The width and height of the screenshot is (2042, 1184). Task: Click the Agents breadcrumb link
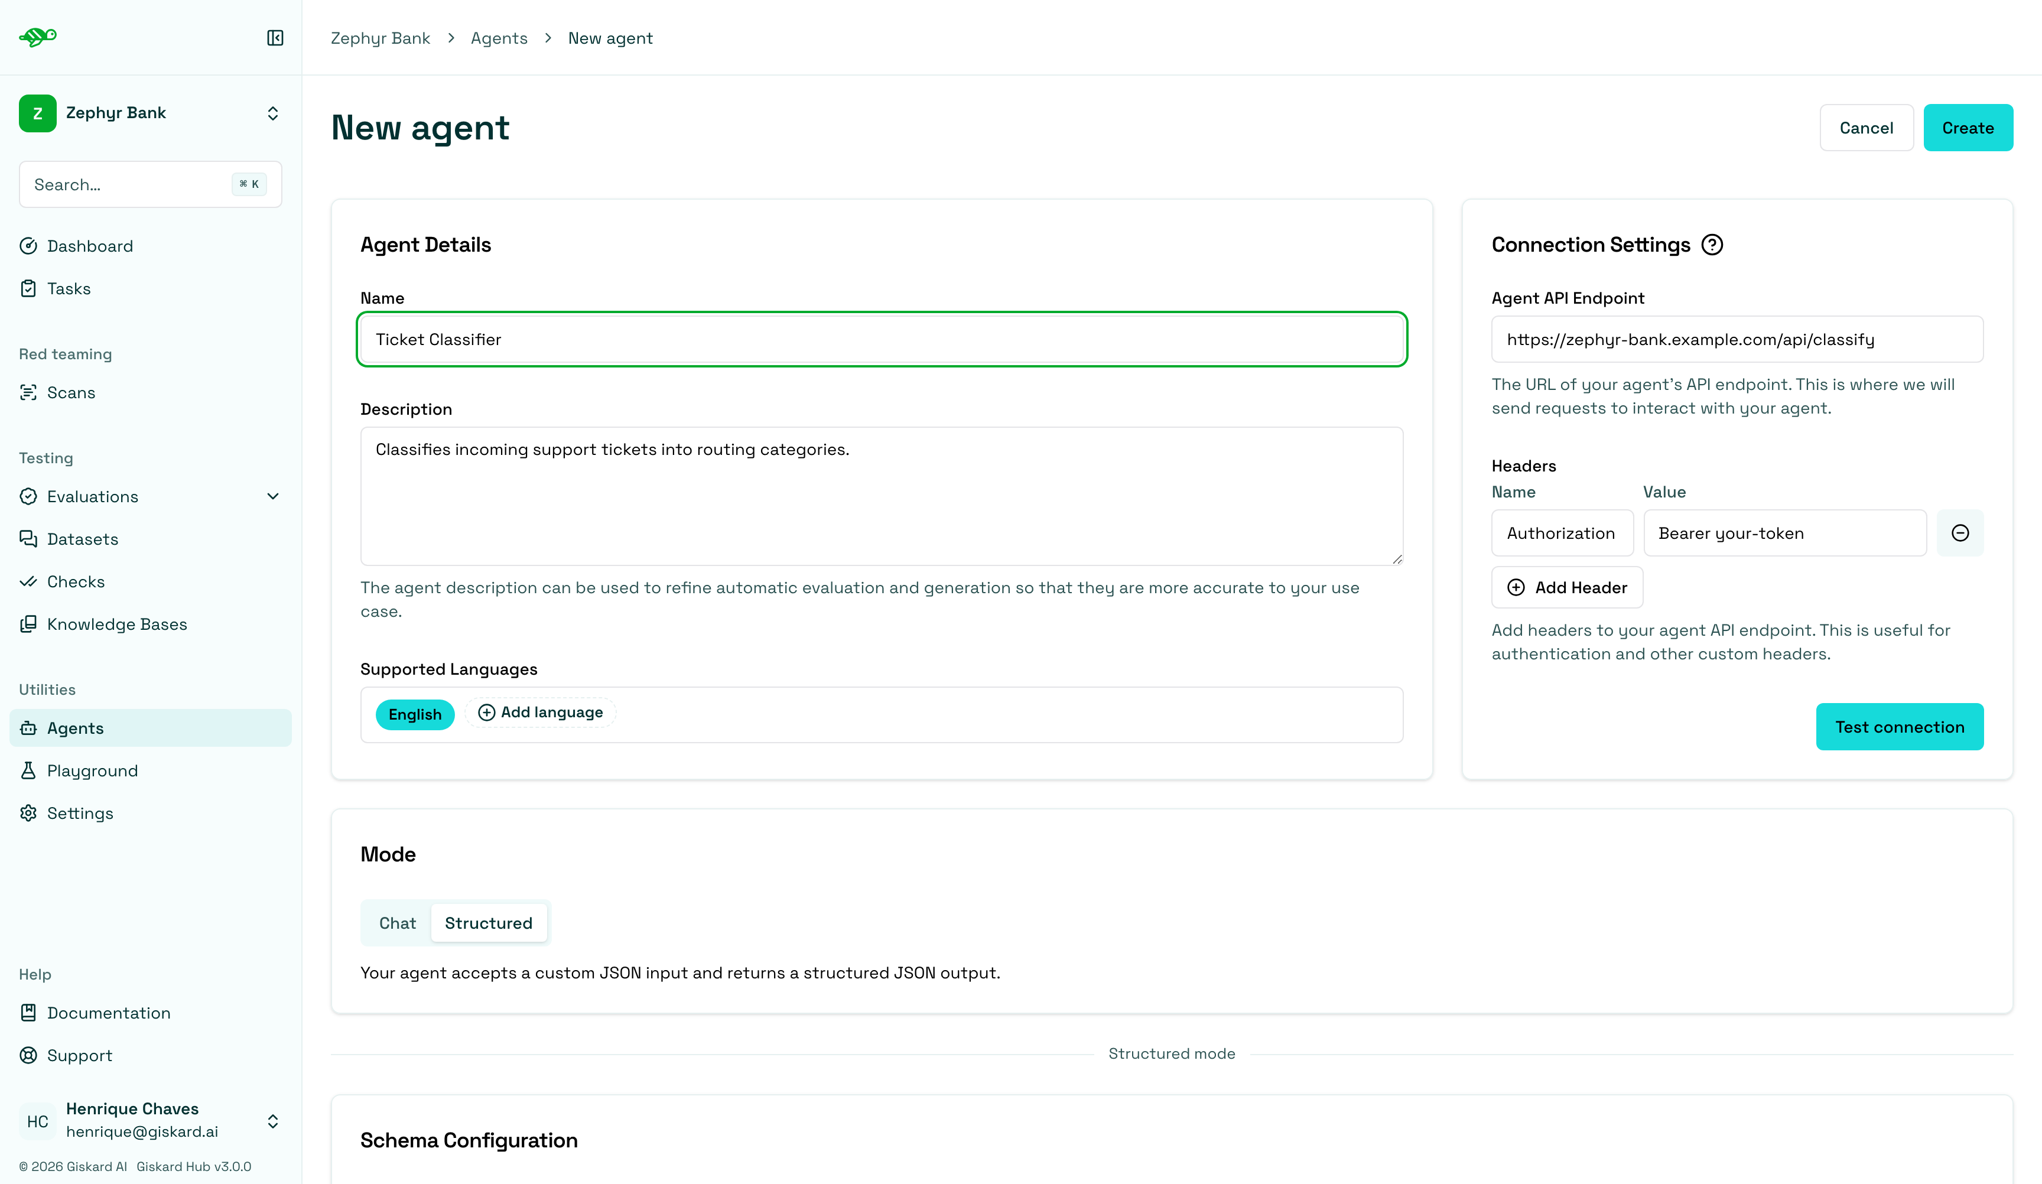[499, 38]
